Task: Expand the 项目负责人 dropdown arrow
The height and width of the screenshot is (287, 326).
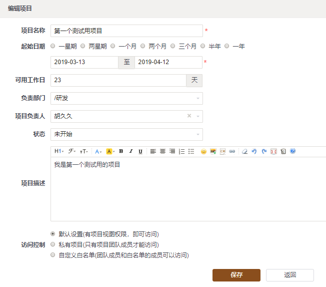Action: pos(198,116)
